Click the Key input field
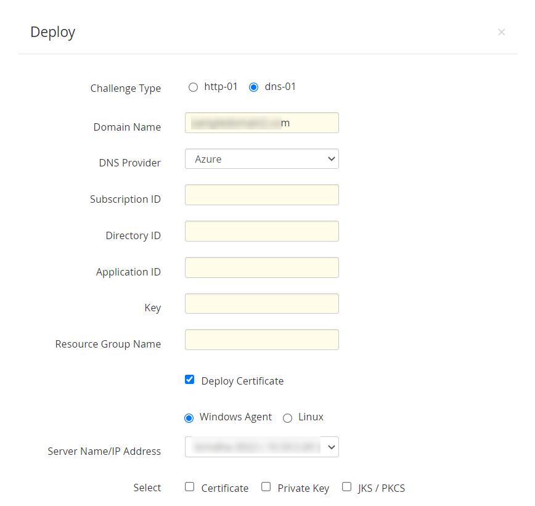The width and height of the screenshot is (535, 506). tap(261, 303)
